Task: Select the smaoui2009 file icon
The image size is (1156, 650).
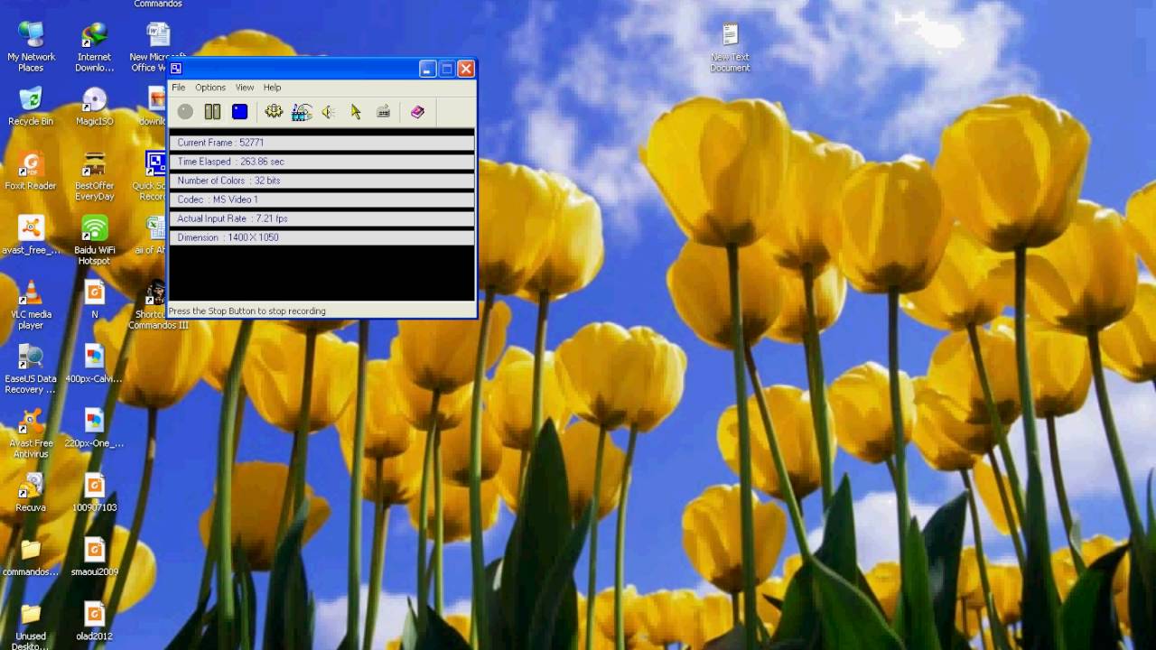Action: (x=94, y=557)
